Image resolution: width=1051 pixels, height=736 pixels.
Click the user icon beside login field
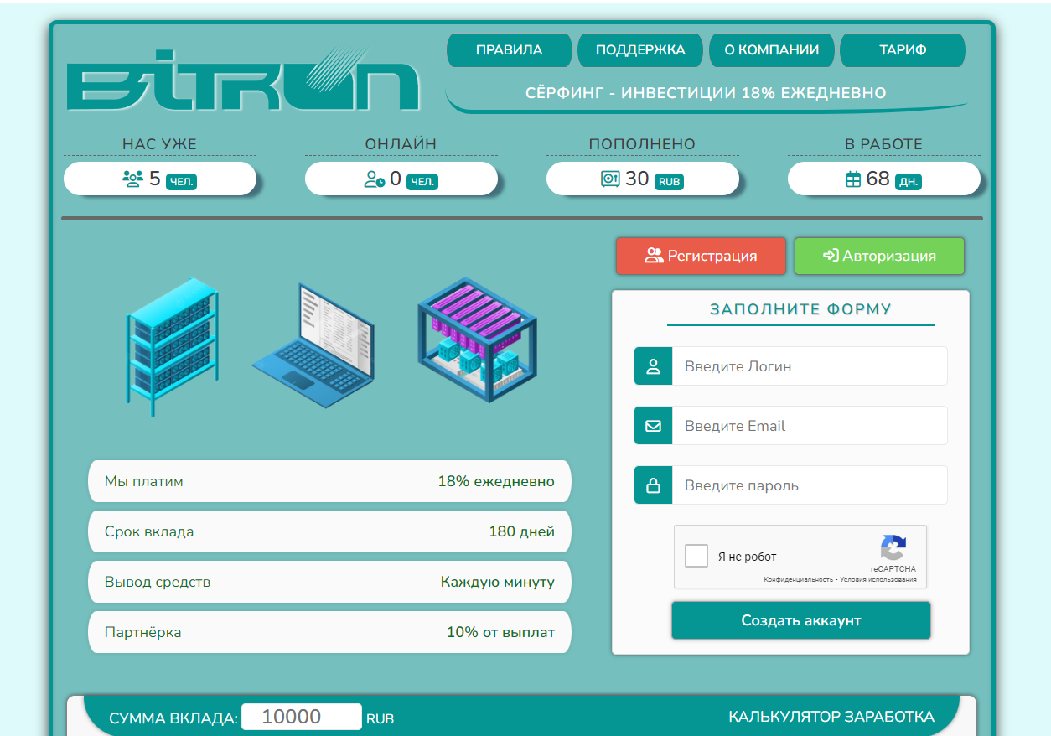[x=654, y=366]
